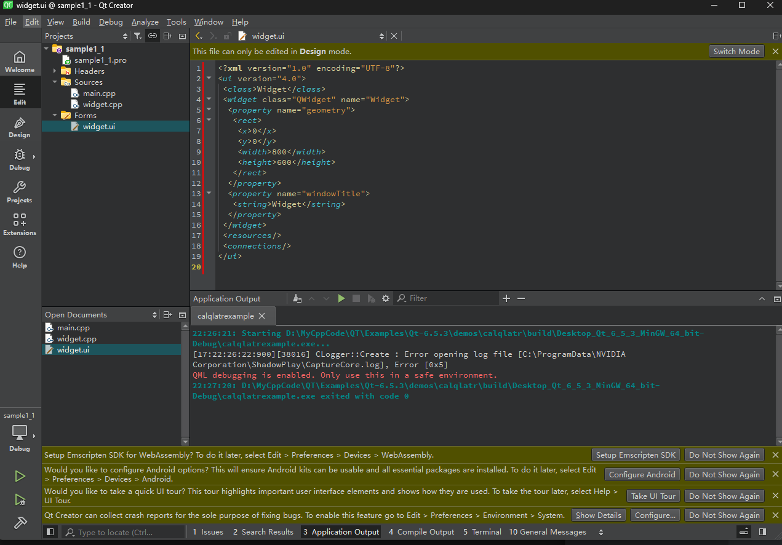Re-run application in output toolbar
This screenshot has width=782, height=545.
(x=341, y=298)
